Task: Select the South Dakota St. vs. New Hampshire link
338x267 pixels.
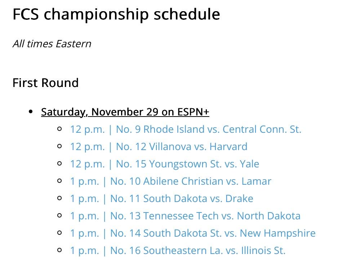Action: coord(192,233)
